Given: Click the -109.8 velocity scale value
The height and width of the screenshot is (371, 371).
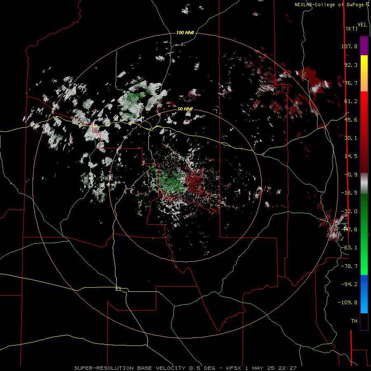Looking at the screenshot, I should pos(348,303).
